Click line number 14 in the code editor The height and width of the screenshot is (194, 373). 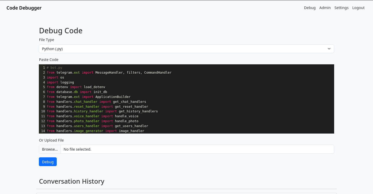point(43,131)
